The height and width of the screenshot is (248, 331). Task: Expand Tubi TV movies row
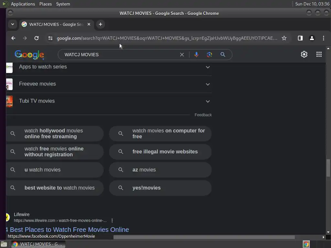click(x=208, y=101)
